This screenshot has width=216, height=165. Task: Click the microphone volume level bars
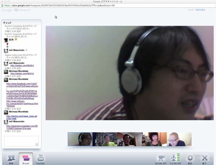point(179,157)
